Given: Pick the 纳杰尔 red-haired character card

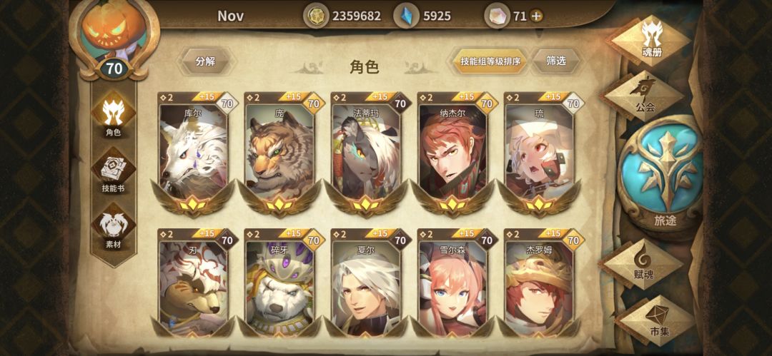Looking at the screenshot, I should coord(453,153).
